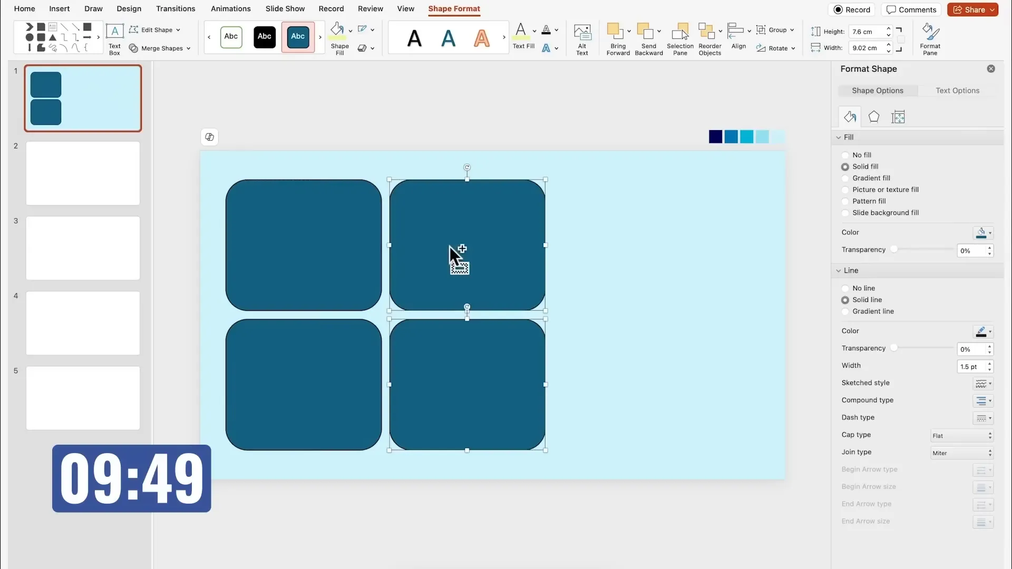Select the No line radio button

click(x=845, y=289)
